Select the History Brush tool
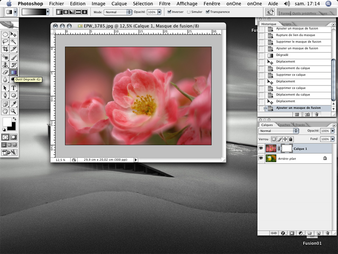 point(14,65)
